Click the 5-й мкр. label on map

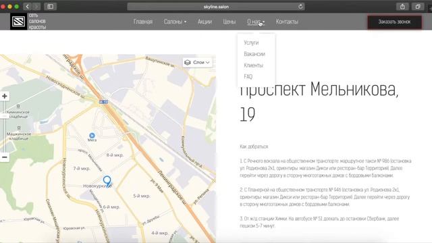[x=142, y=196]
